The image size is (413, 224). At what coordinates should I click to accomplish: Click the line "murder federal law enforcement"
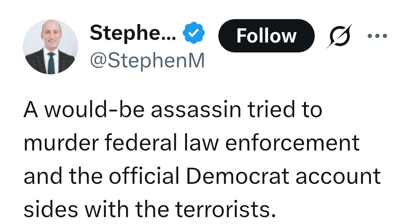(x=192, y=143)
